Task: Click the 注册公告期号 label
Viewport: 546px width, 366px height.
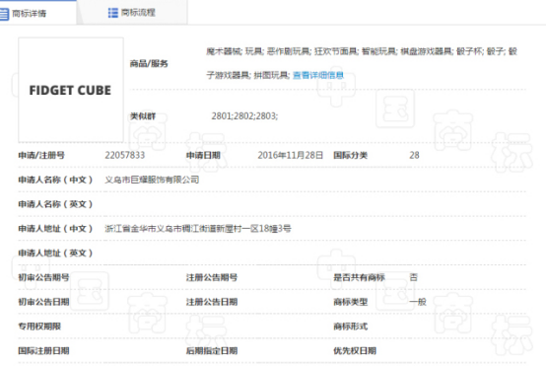Action: 212,277
